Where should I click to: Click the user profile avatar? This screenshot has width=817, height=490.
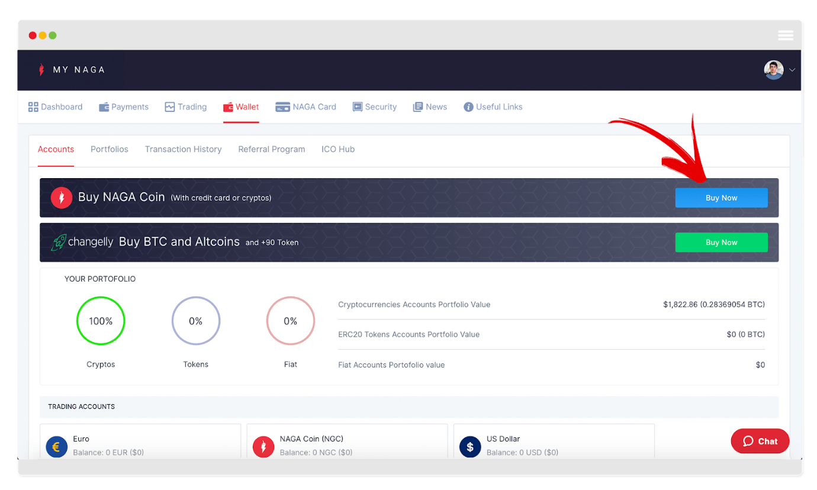(x=773, y=70)
